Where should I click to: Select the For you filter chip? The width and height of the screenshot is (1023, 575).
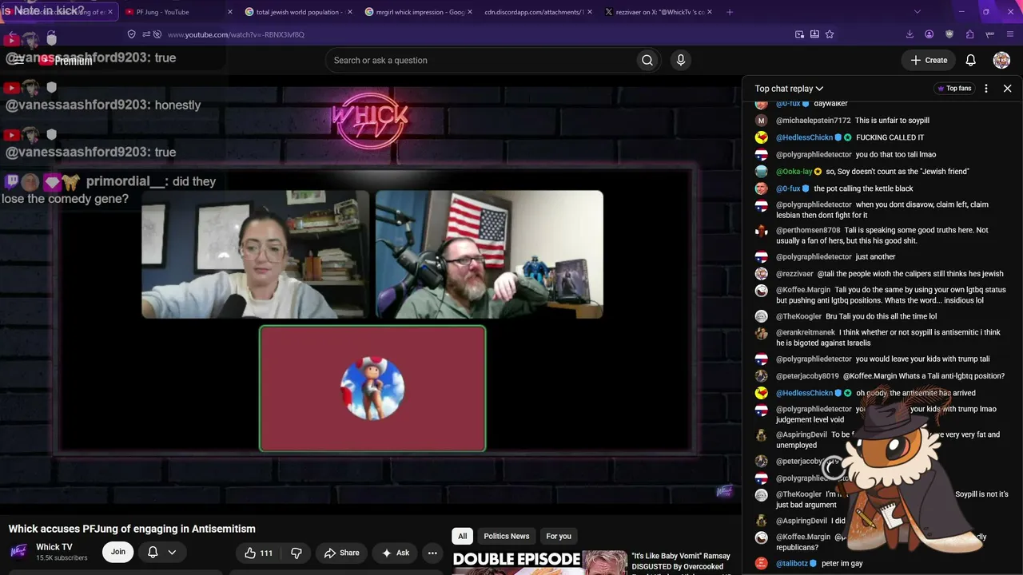559,536
